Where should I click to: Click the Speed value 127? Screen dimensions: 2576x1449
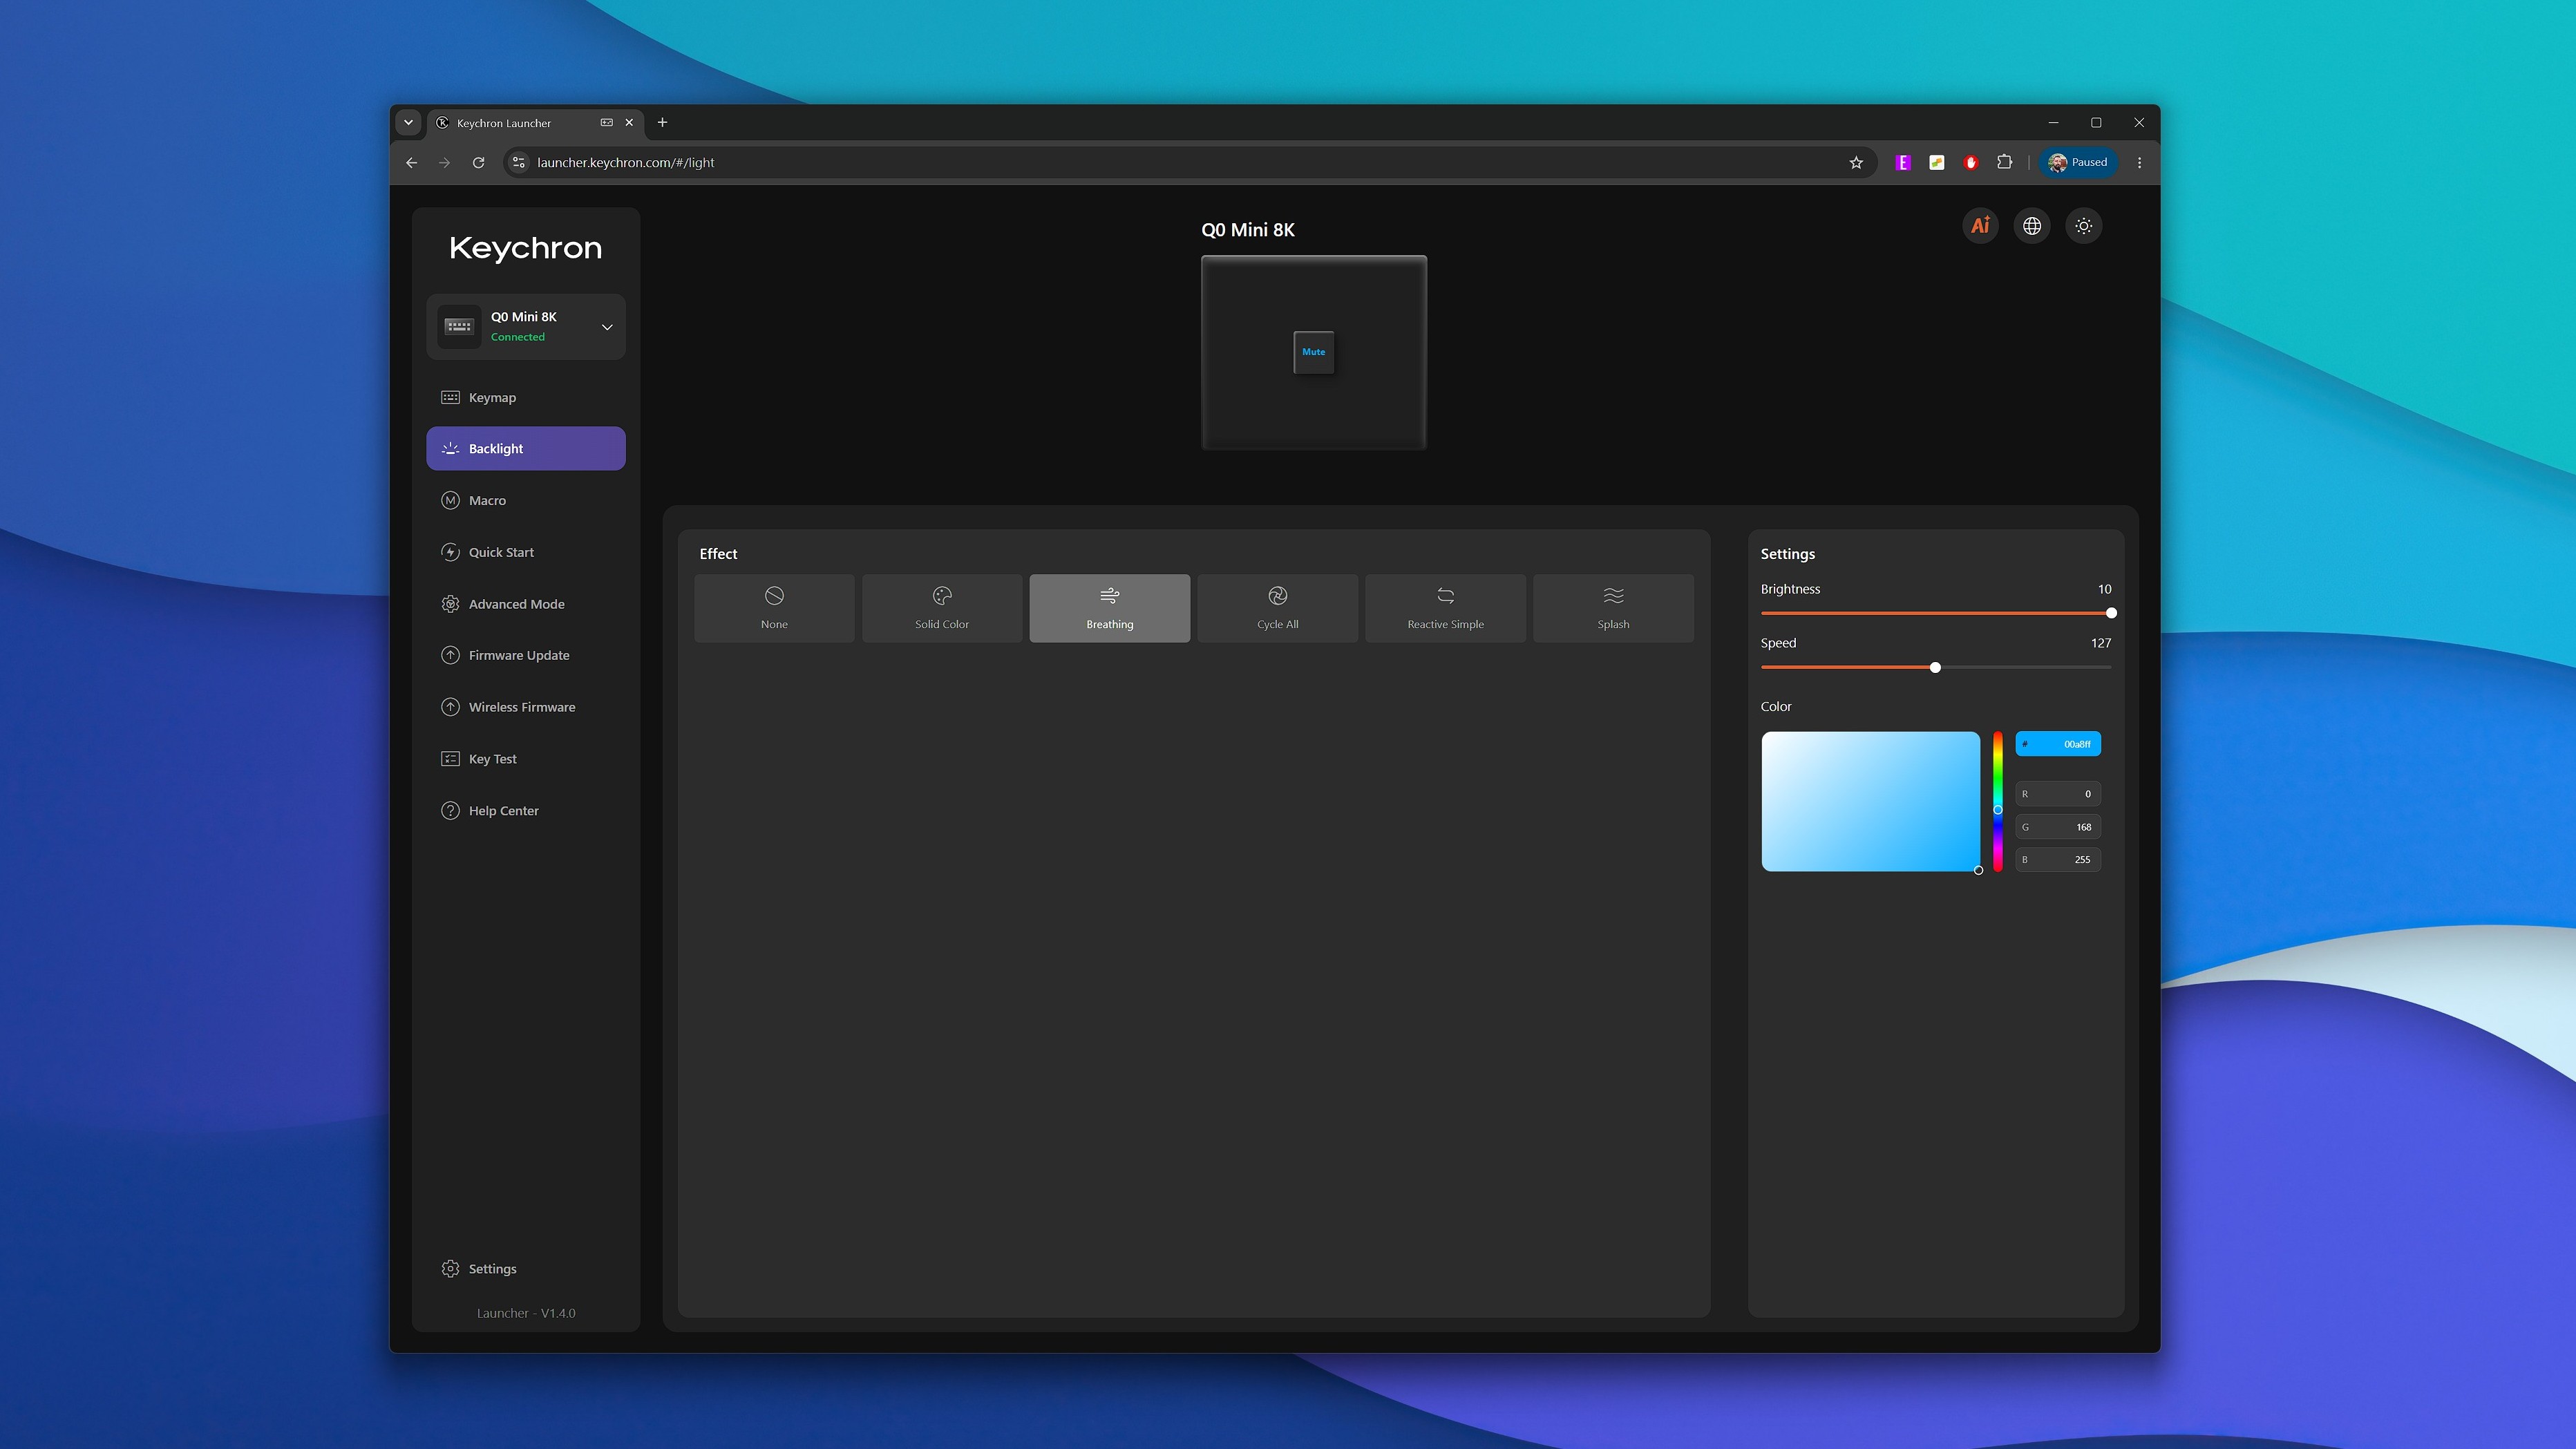[x=2101, y=643]
